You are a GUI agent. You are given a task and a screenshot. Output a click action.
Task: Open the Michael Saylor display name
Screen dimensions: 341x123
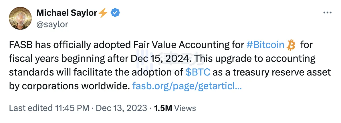67,13
